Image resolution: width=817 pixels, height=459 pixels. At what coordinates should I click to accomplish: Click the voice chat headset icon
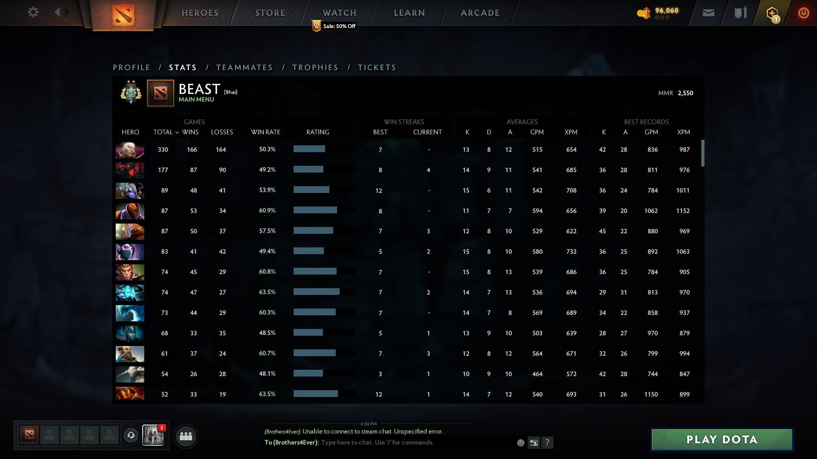coord(131,435)
